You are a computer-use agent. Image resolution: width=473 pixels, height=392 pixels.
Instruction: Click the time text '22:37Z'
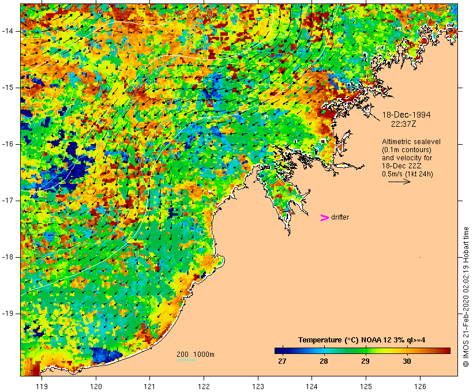point(404,124)
